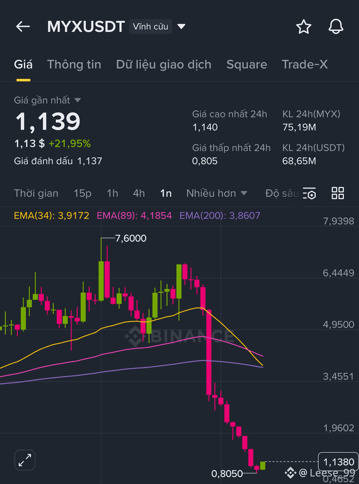Tap the Giá đánh dấu 1,137 mark price

click(58, 161)
